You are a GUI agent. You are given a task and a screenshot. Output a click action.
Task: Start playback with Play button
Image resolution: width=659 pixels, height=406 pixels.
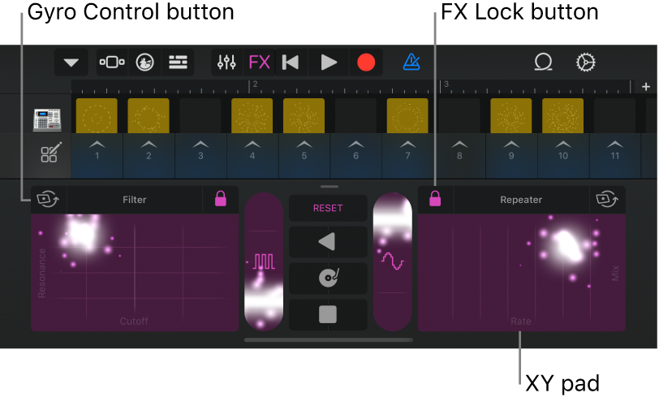[x=329, y=63]
